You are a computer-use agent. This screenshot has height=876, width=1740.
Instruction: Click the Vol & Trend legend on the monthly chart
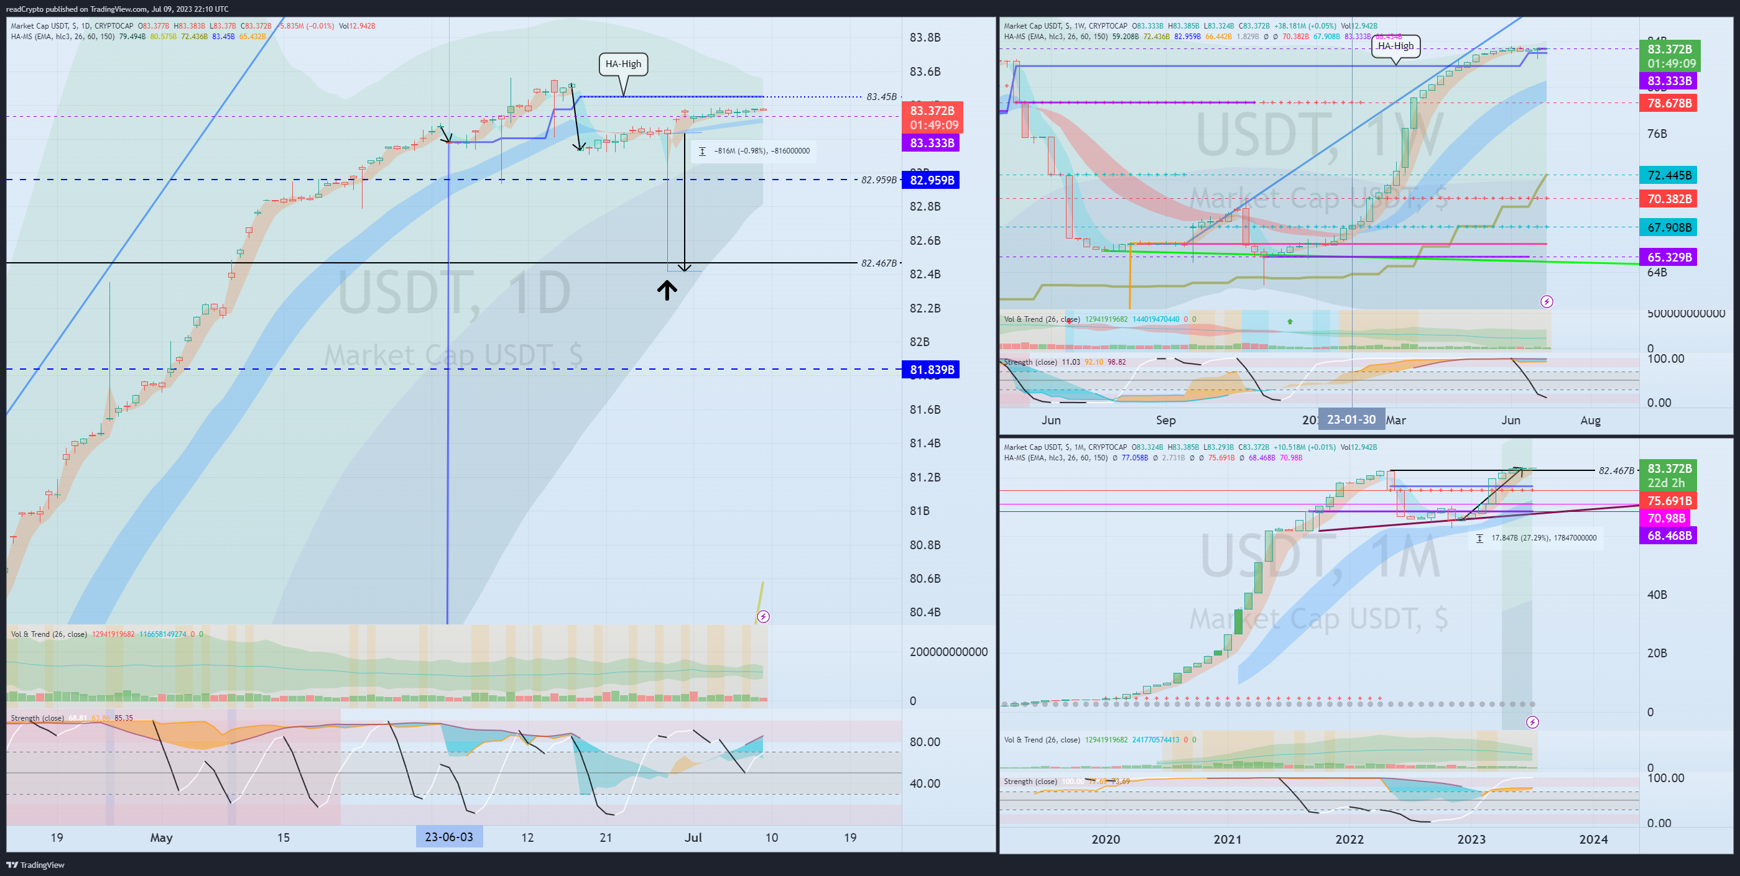pyautogui.click(x=1042, y=740)
